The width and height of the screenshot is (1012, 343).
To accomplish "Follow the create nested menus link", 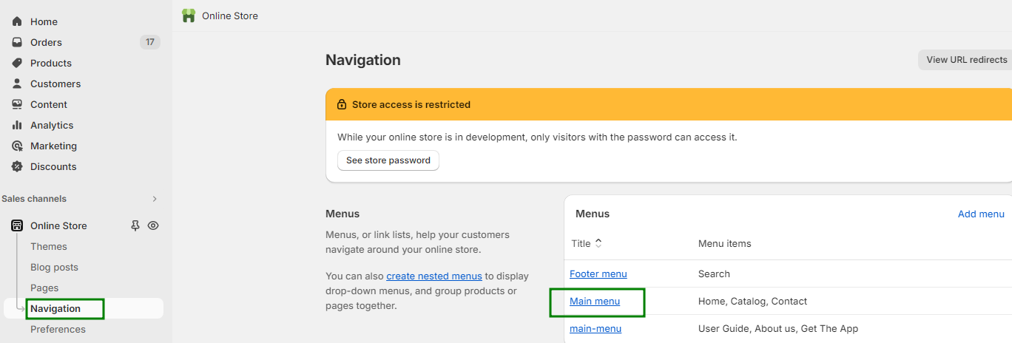I will point(434,276).
